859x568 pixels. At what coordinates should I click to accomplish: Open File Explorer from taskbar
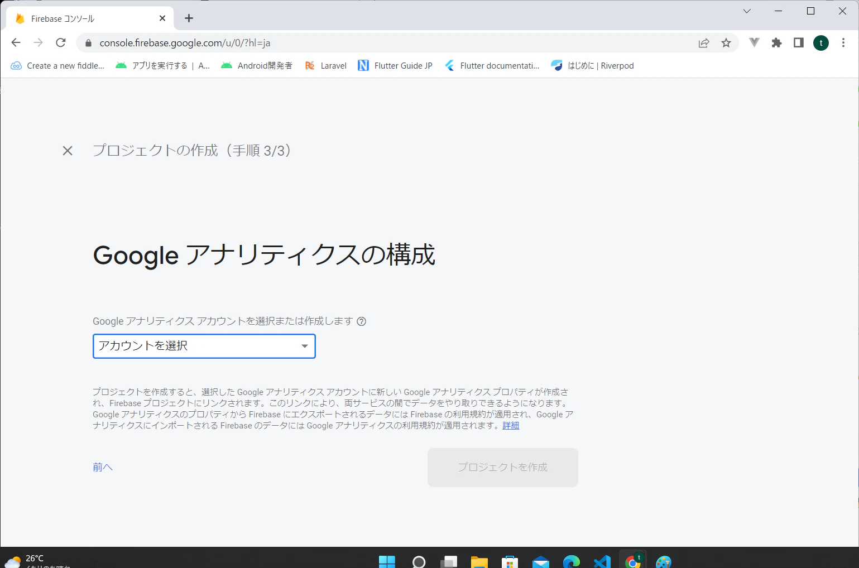[x=479, y=561]
